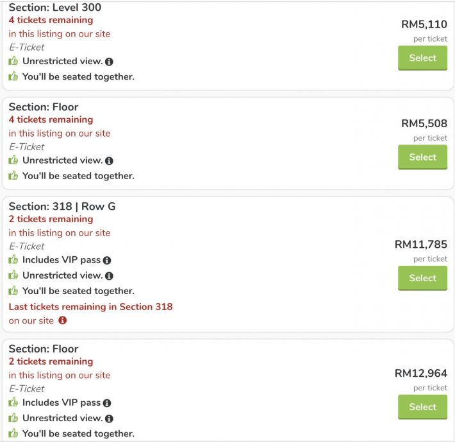Screen dimensions: 455x443
Task: Select the RM12,964 Floor VIP tickets
Action: tap(422, 407)
